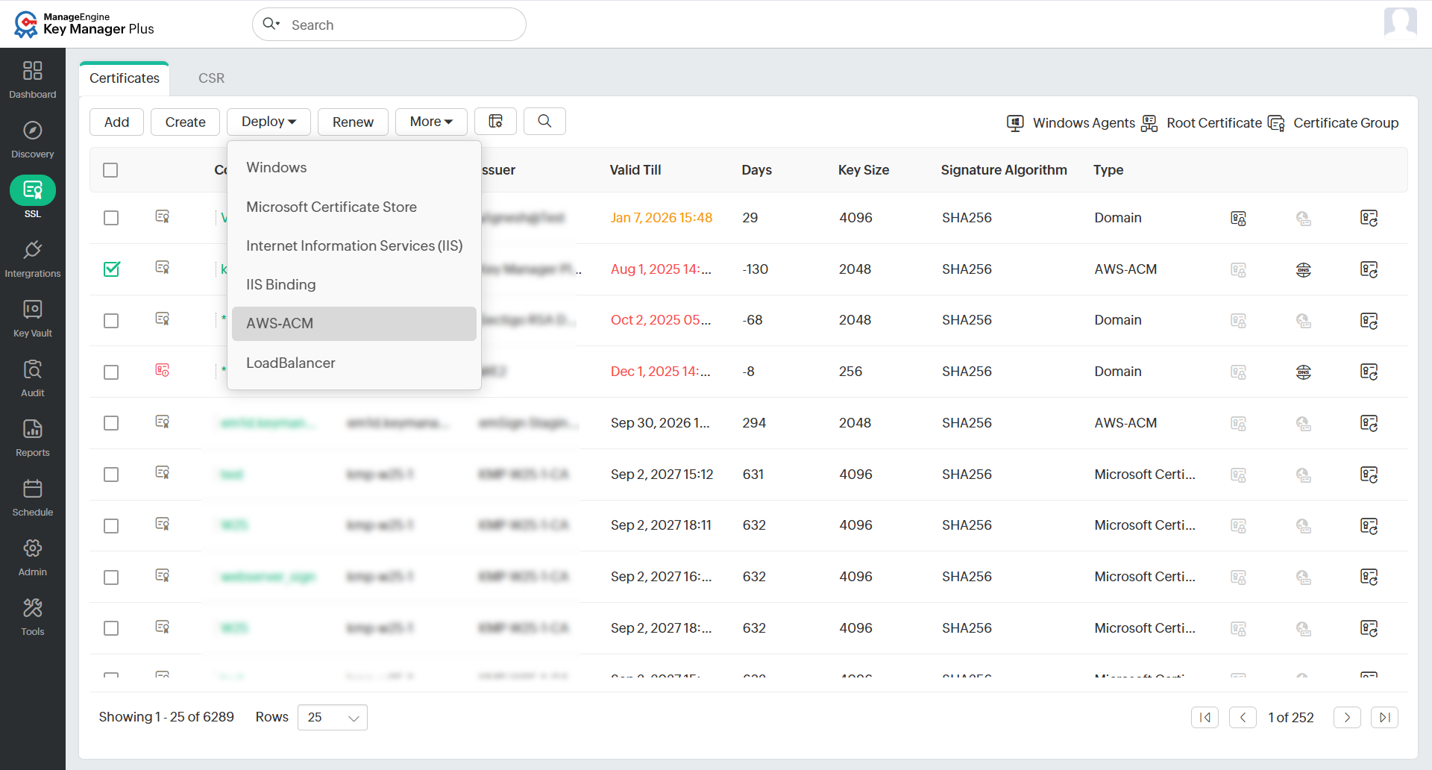Sort by the Signature Algorithm column header
Image resolution: width=1432 pixels, height=770 pixels.
pos(1004,170)
